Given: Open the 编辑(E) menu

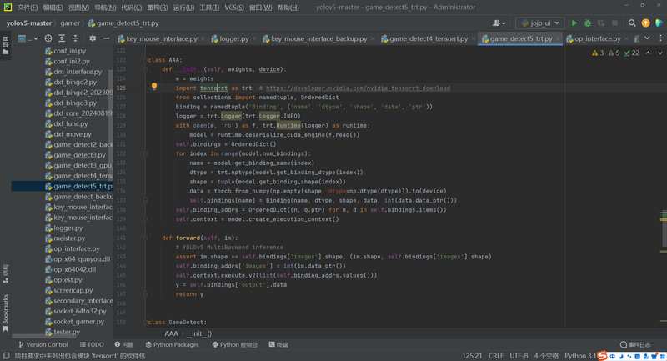Looking at the screenshot, I should click(53, 8).
